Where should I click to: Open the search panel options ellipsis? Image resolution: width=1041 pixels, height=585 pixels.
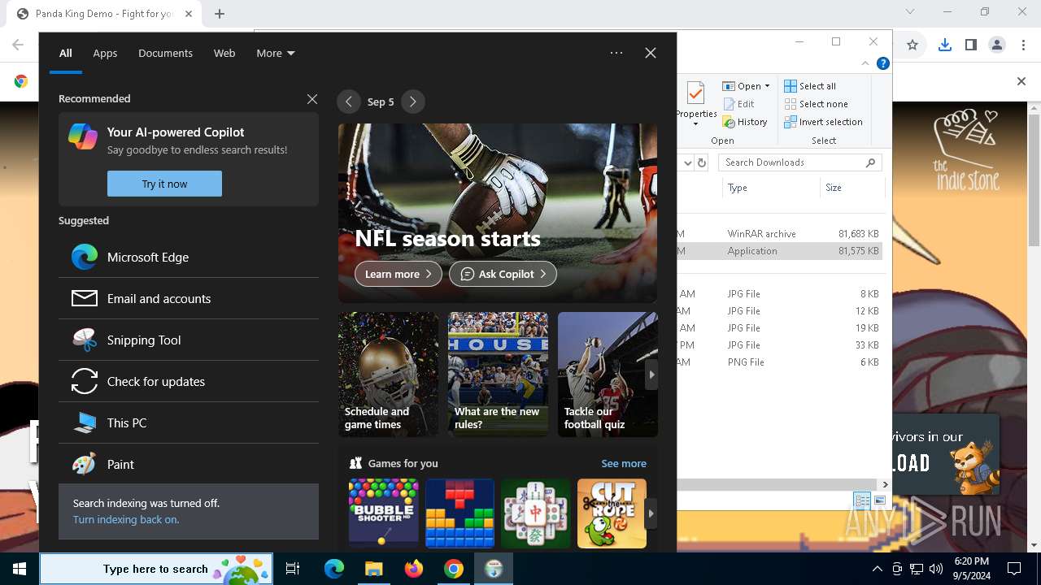[616, 53]
